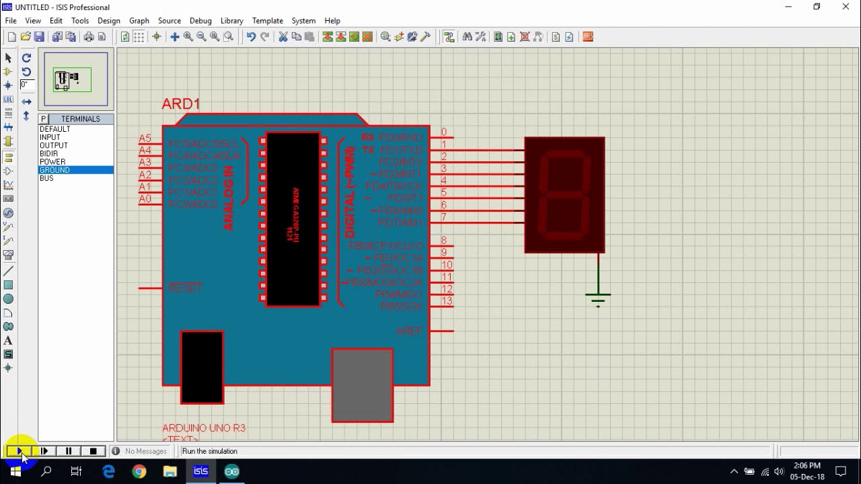Viewport: 861px width, 484px height.
Task: Click the Cut scissors toolbar icon
Action: (283, 37)
